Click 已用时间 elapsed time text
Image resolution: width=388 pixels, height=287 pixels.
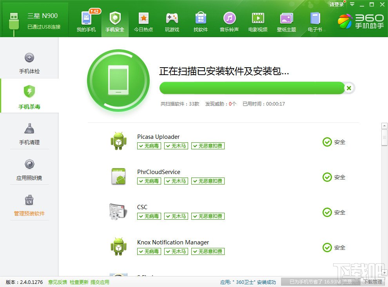pyautogui.click(x=263, y=104)
